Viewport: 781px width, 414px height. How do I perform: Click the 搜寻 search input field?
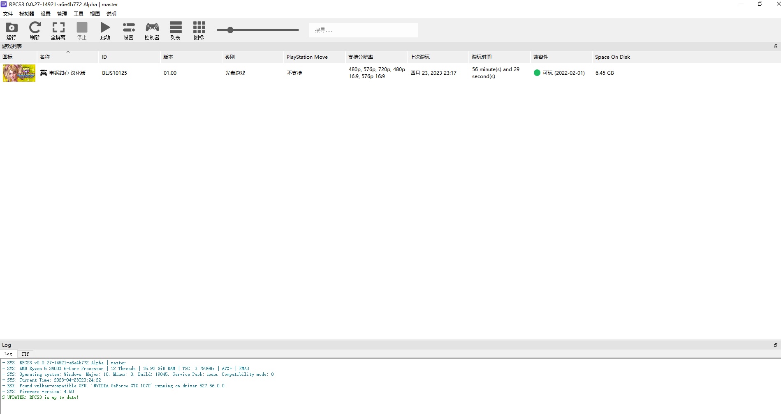tap(363, 30)
